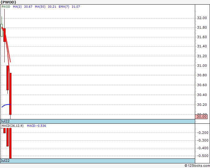Click the PWOD legend label
210x168 pixels.
click(x=6, y=7)
